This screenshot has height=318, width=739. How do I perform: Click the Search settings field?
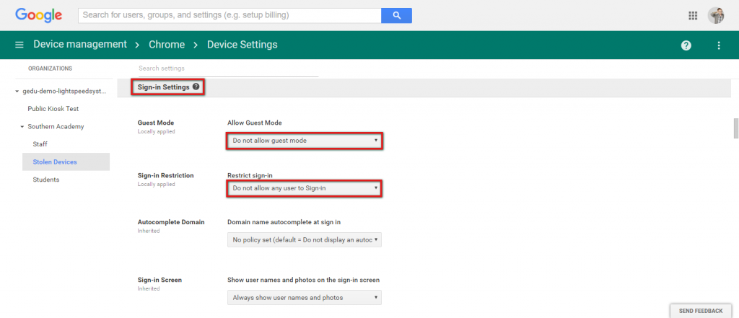point(229,69)
